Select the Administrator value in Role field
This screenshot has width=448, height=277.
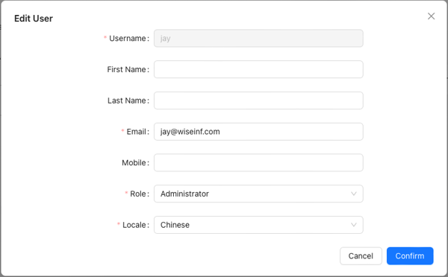184,194
